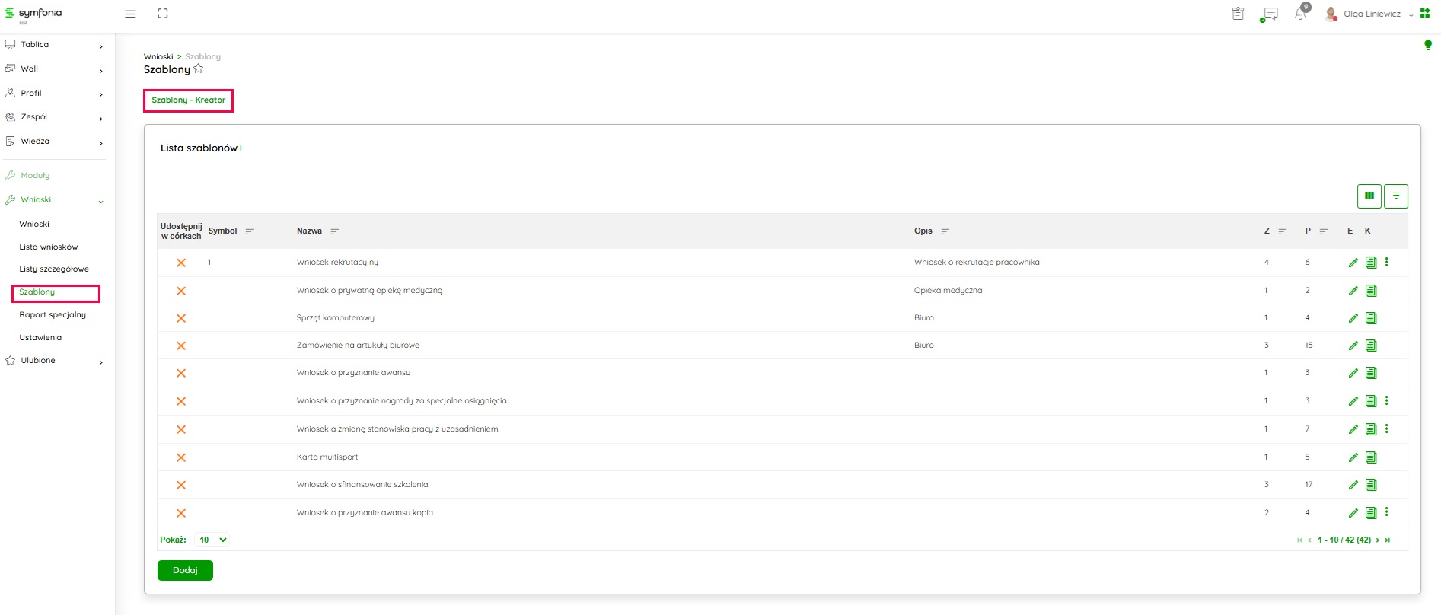This screenshot has width=1441, height=615.
Task: Open copy icon for Karta multisport
Action: click(1371, 457)
